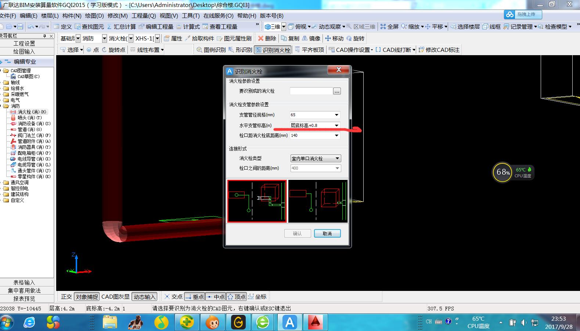The height and width of the screenshot is (331, 580).
Task: Click browse button for 要识别成的消火栓
Action: [337, 91]
